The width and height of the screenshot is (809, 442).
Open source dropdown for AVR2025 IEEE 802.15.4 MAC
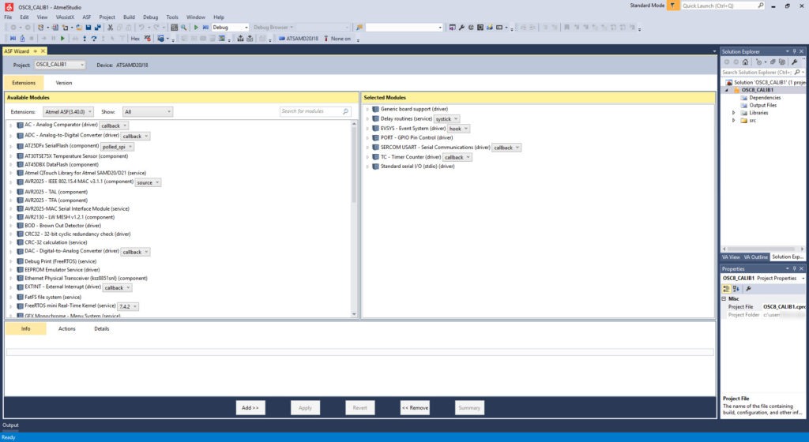tap(148, 182)
